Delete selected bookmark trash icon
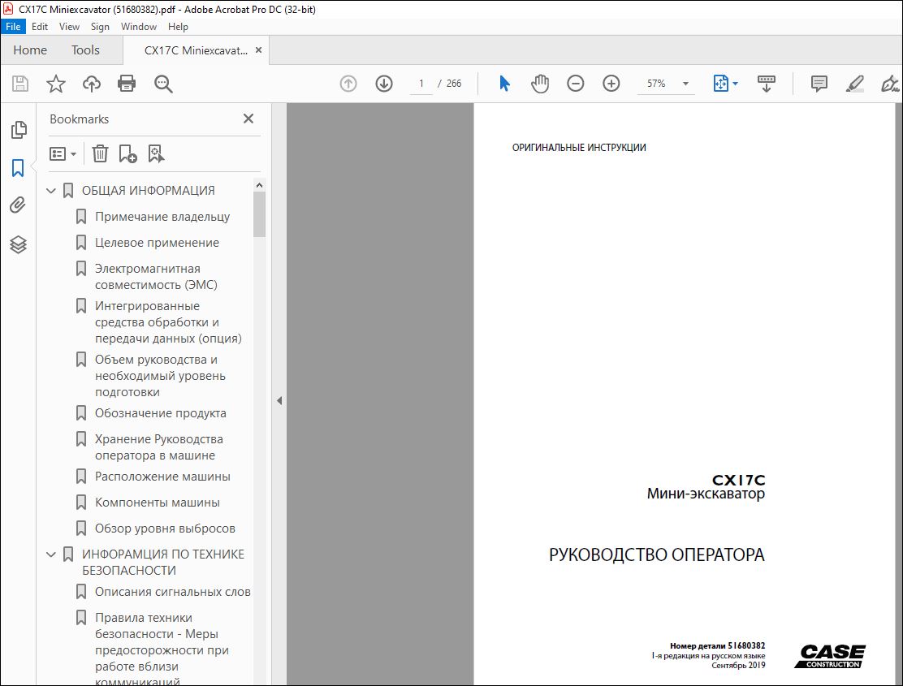 tap(100, 153)
